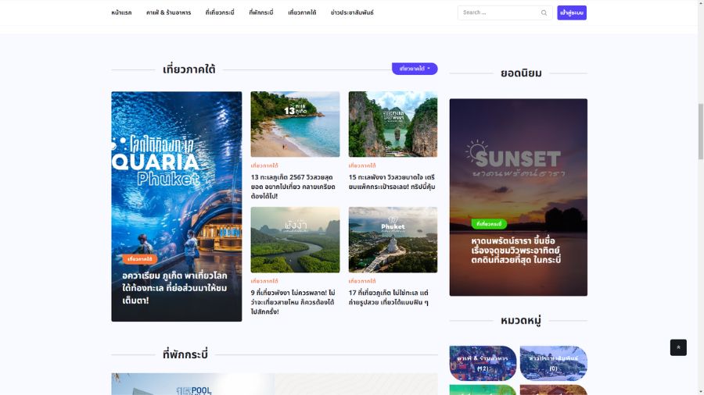Open the 9 ที่เที่ยวพังงา article headline
This screenshot has height=395, width=704.
pyautogui.click(x=293, y=302)
